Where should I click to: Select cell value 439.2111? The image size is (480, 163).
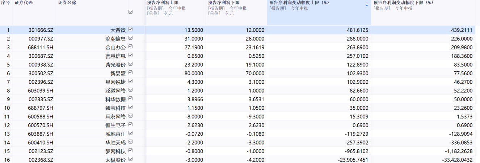tap(461, 30)
